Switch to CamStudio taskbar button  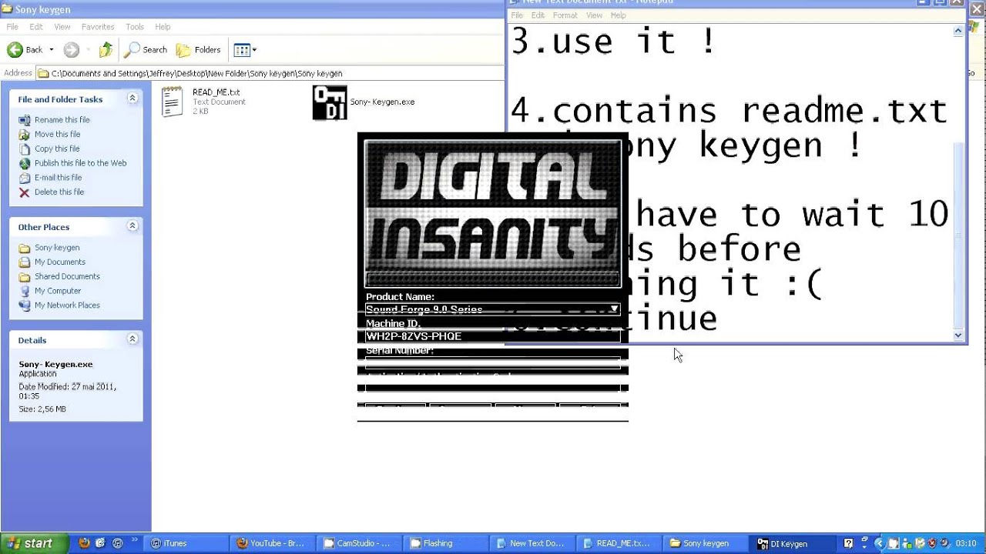(x=361, y=543)
